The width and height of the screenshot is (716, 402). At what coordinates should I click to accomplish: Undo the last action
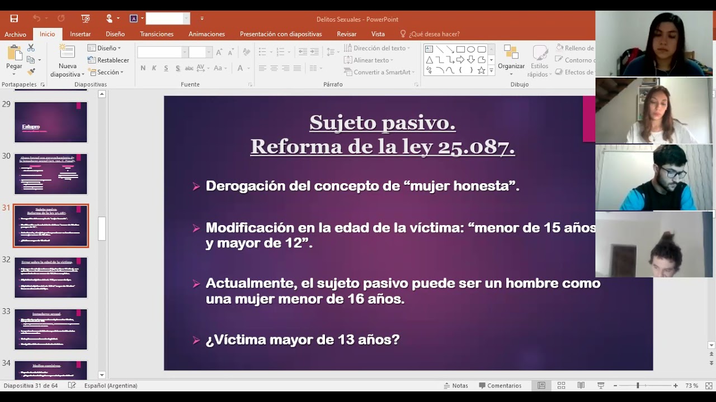point(37,18)
